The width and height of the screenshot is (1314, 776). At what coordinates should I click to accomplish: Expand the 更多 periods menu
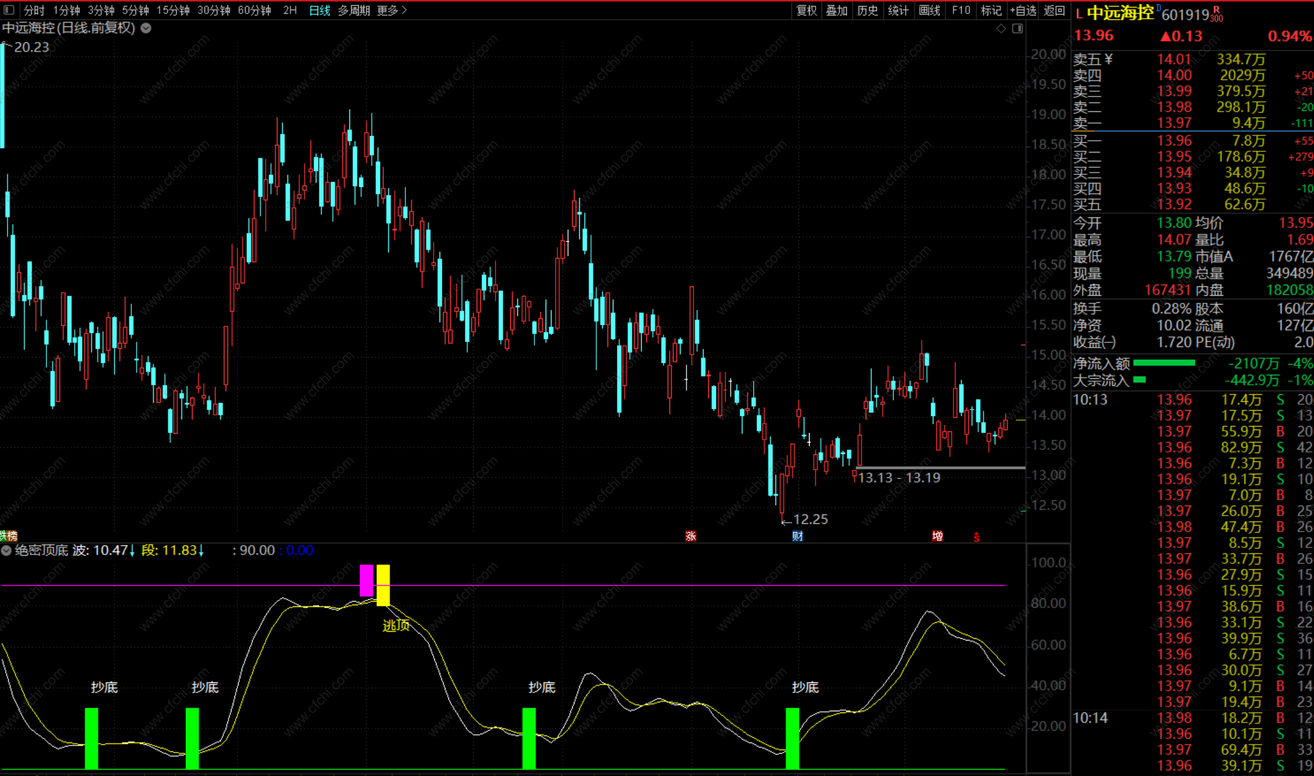click(392, 10)
